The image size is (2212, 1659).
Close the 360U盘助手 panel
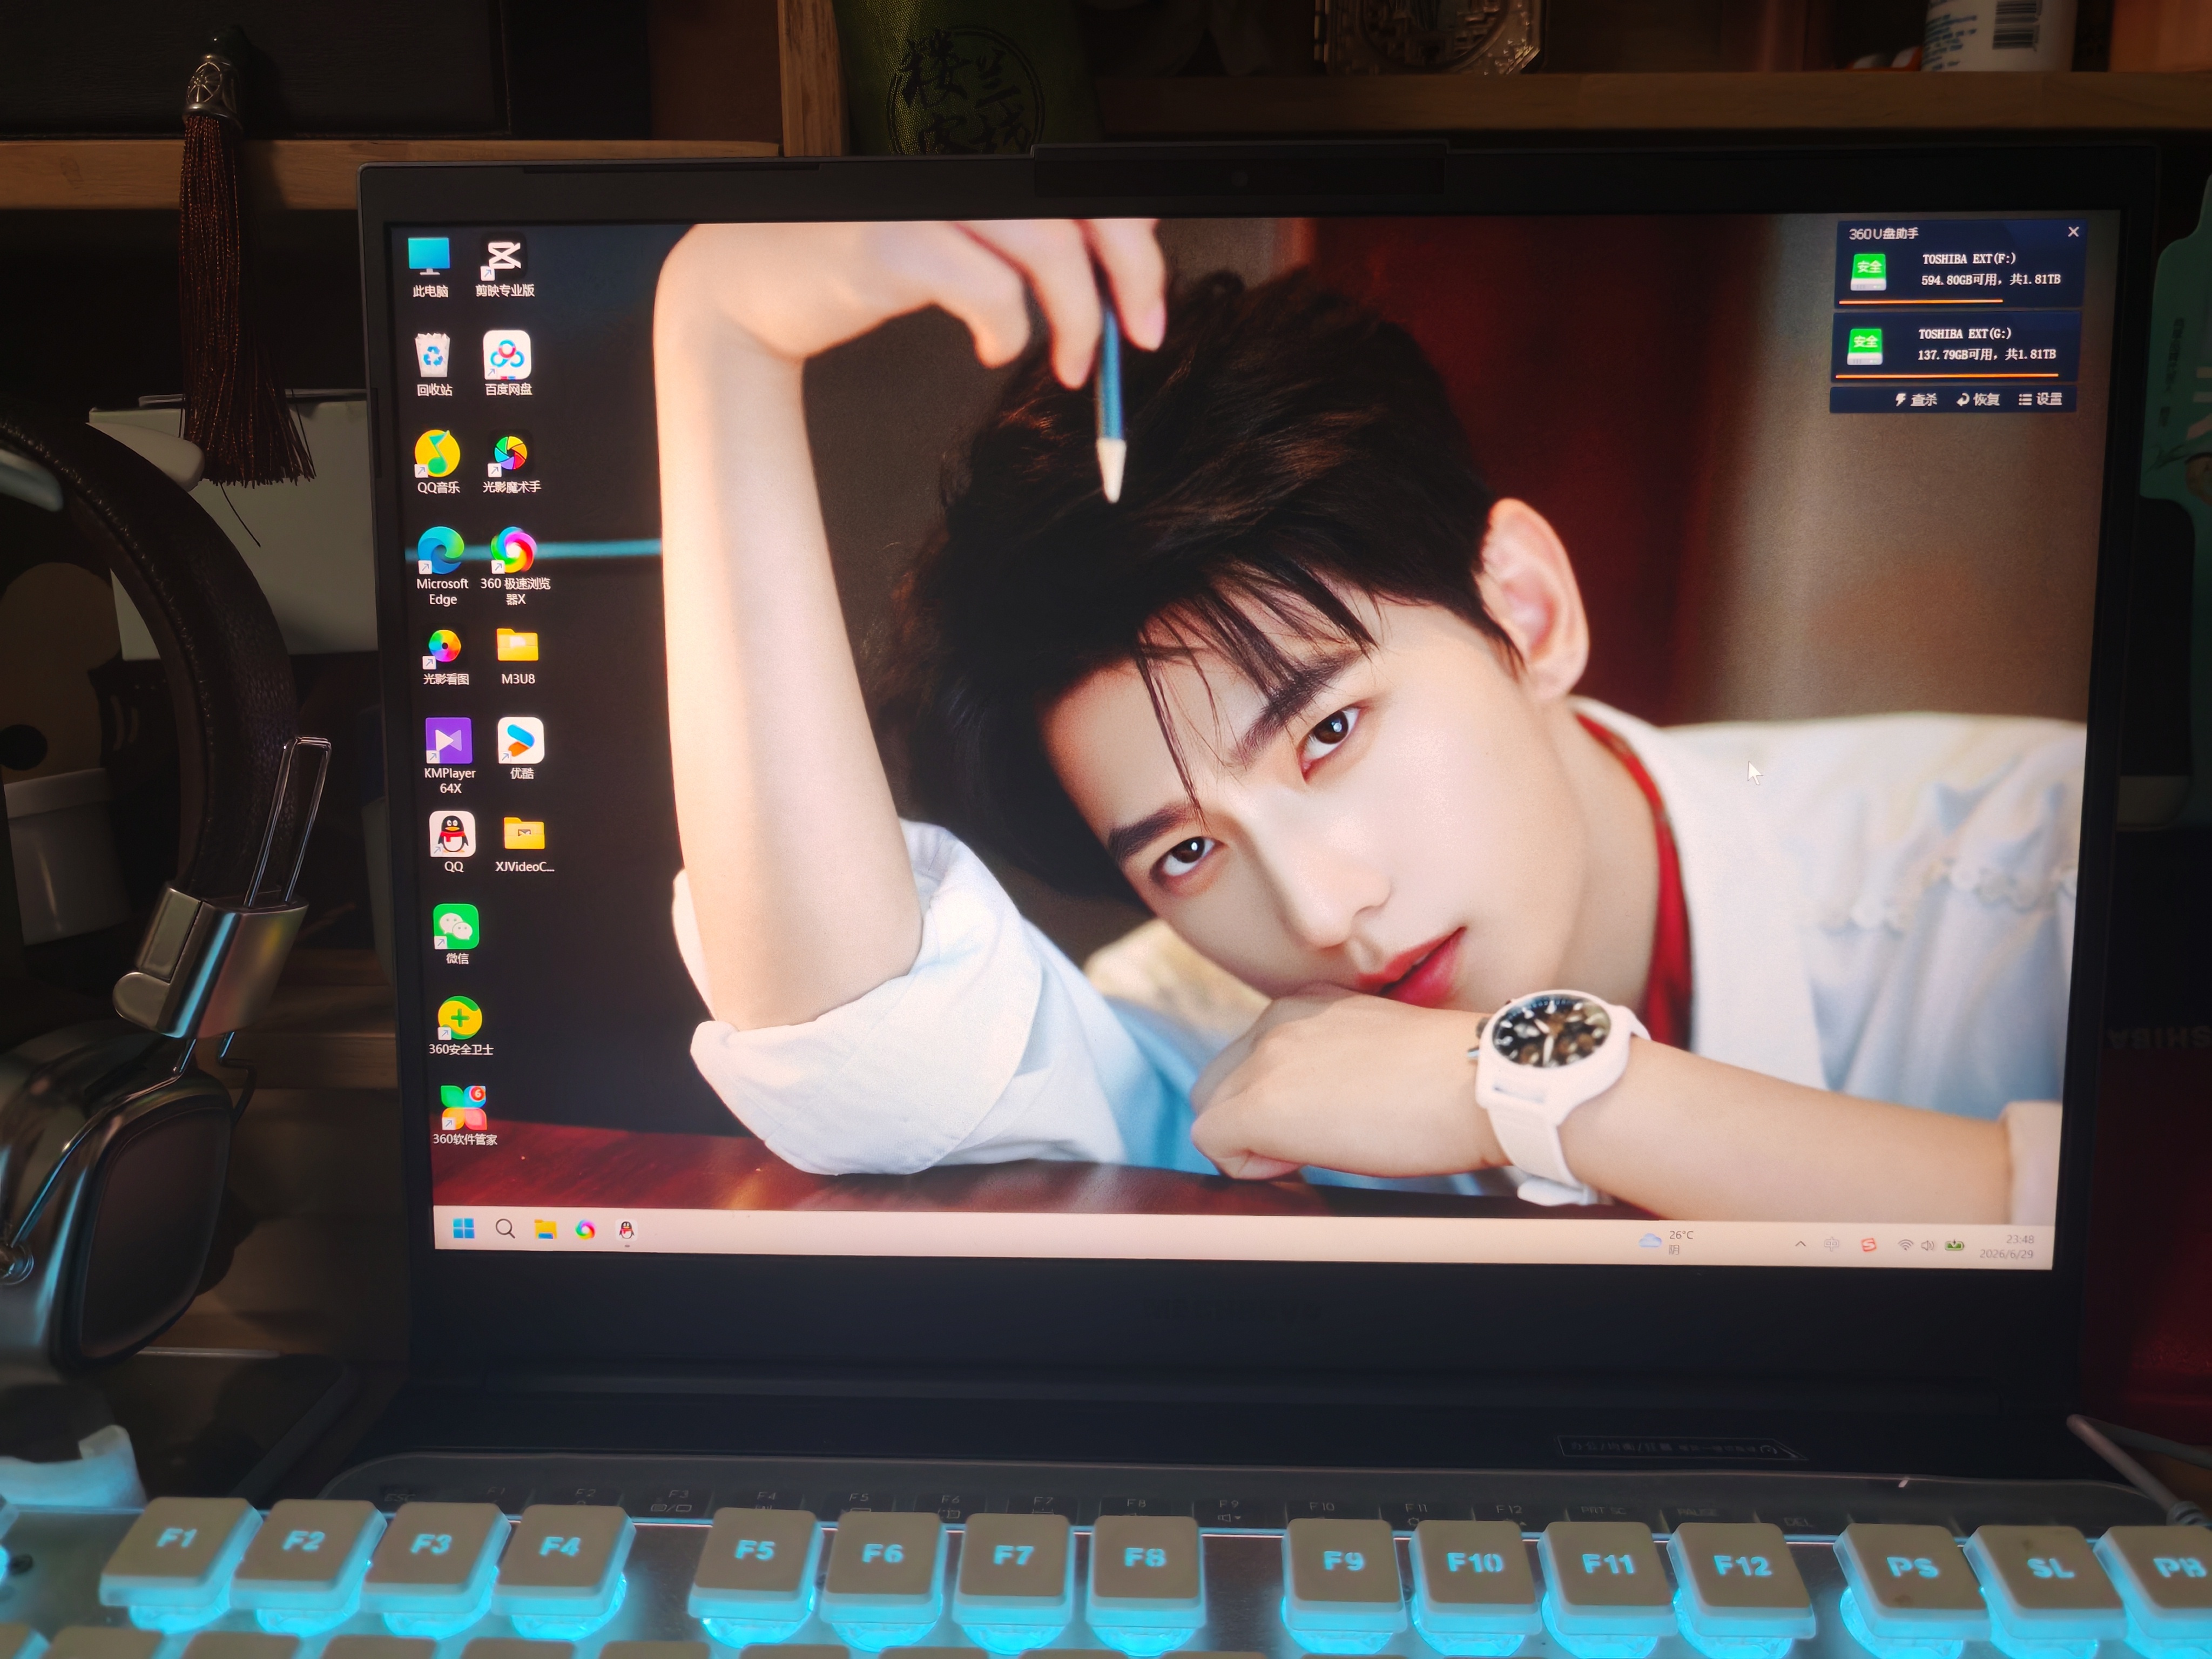click(x=2073, y=231)
